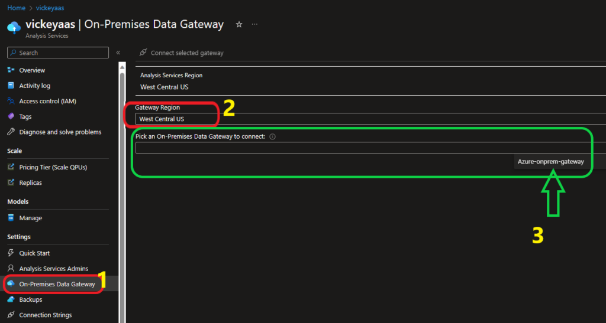Collapse the sidebar with double chevron

pyautogui.click(x=118, y=53)
